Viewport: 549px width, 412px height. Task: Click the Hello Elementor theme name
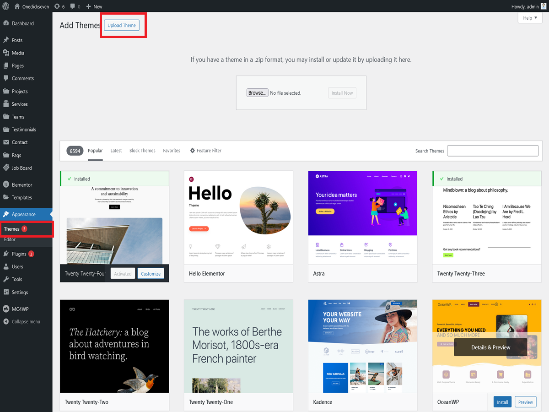[207, 274]
